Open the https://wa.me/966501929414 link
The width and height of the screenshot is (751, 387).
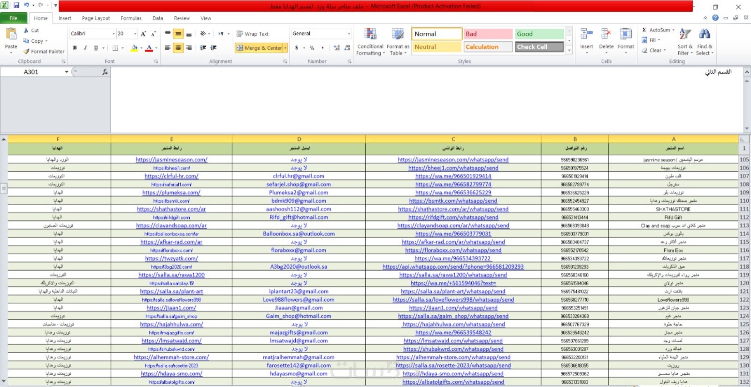[x=453, y=176]
